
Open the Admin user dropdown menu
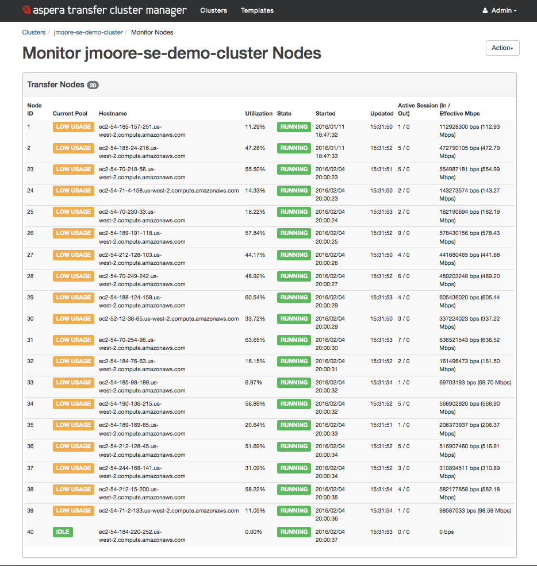pyautogui.click(x=500, y=10)
